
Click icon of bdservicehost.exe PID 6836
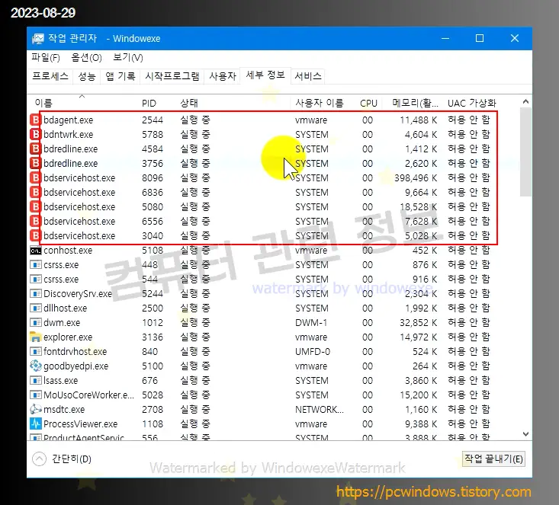(35, 192)
